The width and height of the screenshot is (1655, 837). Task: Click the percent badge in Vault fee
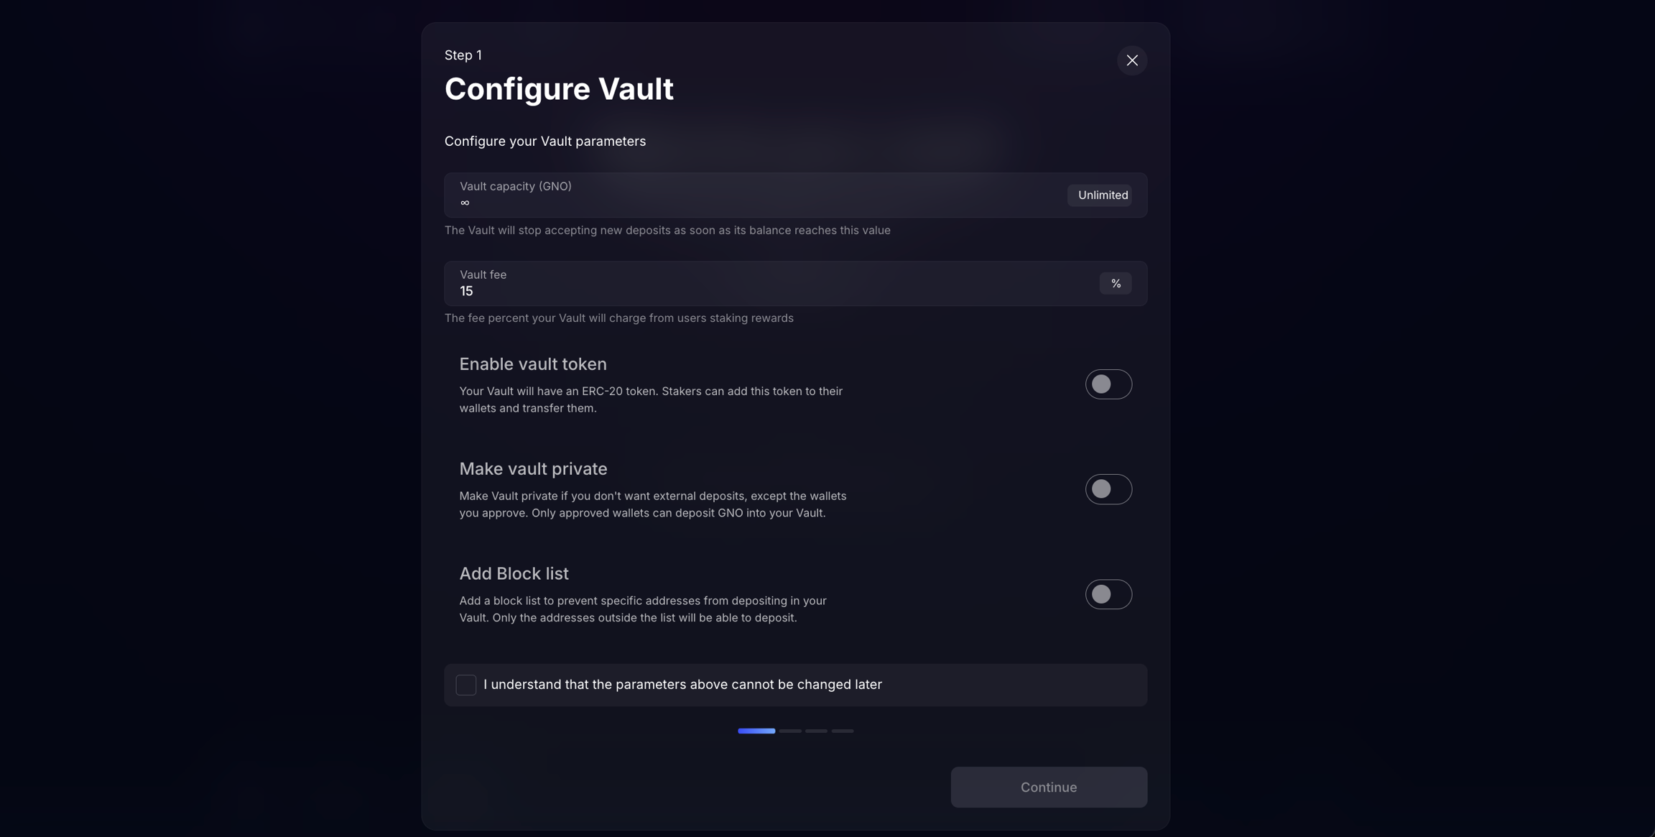pos(1115,284)
